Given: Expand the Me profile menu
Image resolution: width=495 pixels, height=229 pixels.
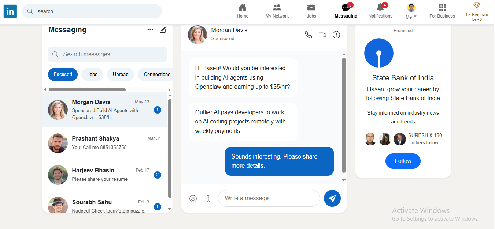Looking at the screenshot, I should [411, 11].
